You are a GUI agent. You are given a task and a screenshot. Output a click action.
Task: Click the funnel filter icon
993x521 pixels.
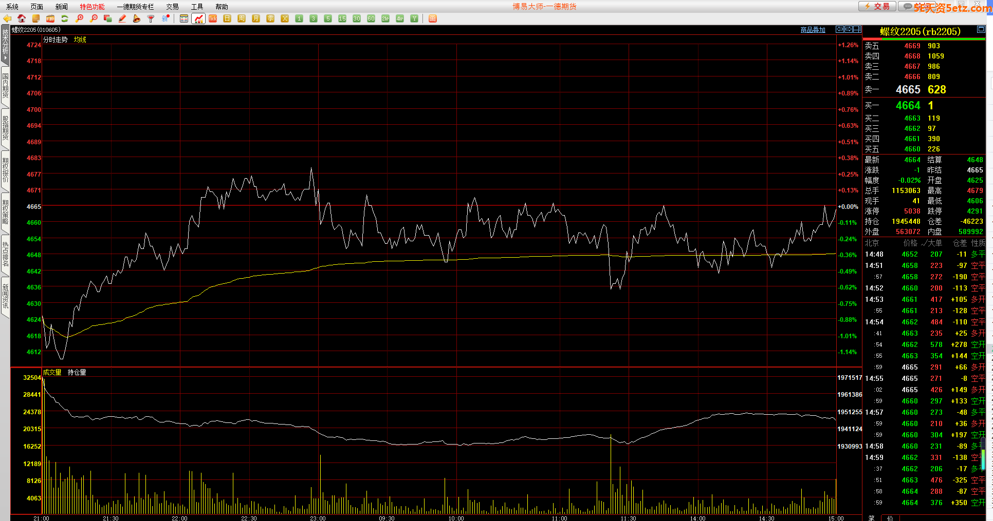click(151, 18)
